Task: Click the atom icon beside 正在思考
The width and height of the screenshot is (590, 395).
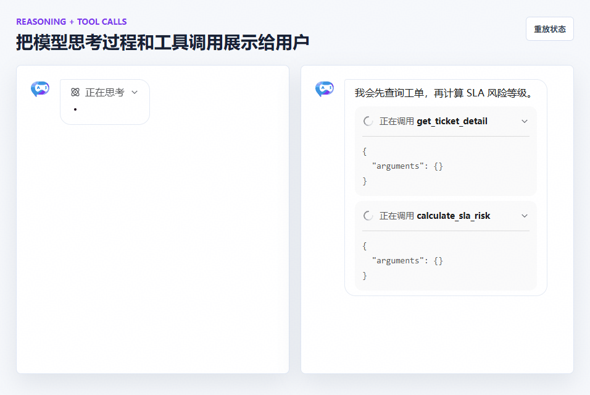Action: pyautogui.click(x=75, y=92)
